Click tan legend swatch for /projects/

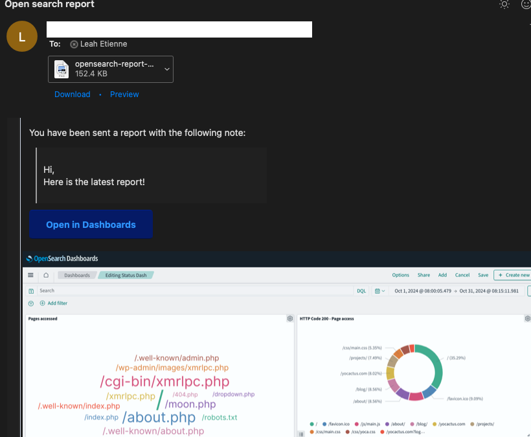(472, 424)
